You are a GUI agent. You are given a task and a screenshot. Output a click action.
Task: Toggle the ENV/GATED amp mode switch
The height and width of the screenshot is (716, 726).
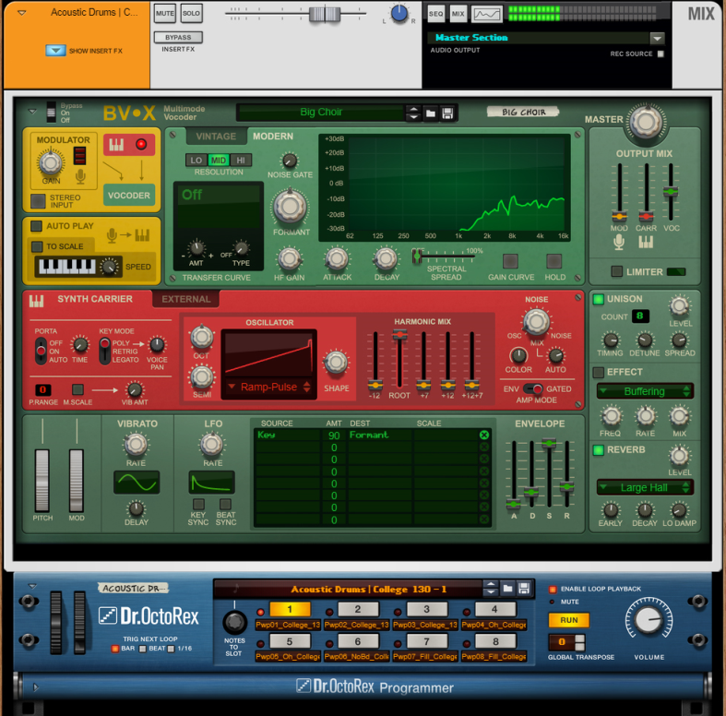pyautogui.click(x=533, y=389)
